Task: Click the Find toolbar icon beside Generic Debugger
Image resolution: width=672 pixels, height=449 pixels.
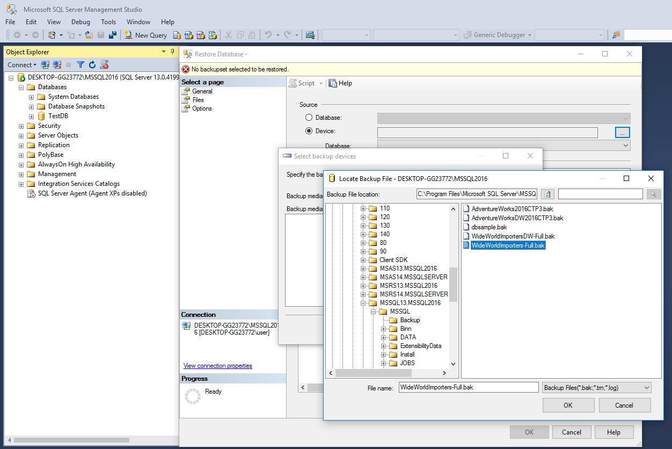Action: tap(616, 35)
